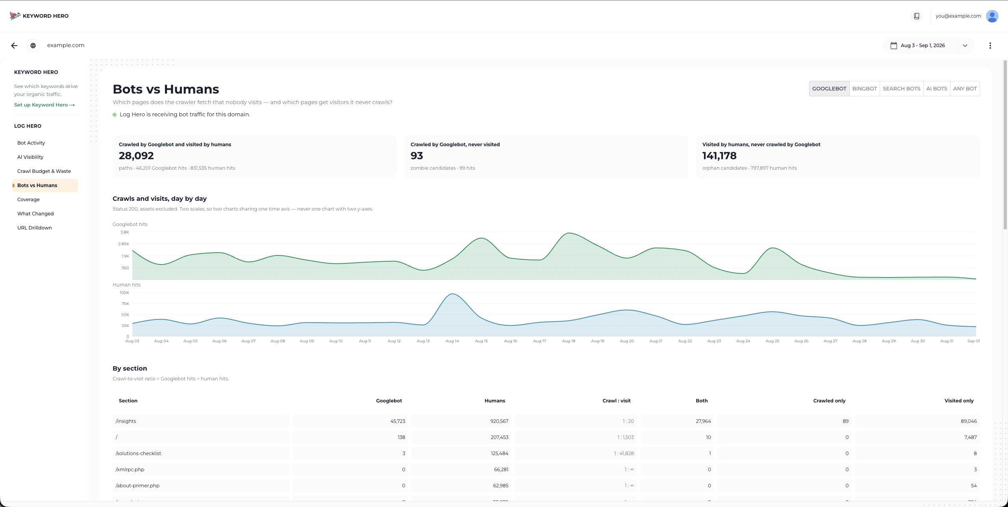This screenshot has width=1008, height=507.
Task: Click the /insights section row
Action: pyautogui.click(x=546, y=421)
